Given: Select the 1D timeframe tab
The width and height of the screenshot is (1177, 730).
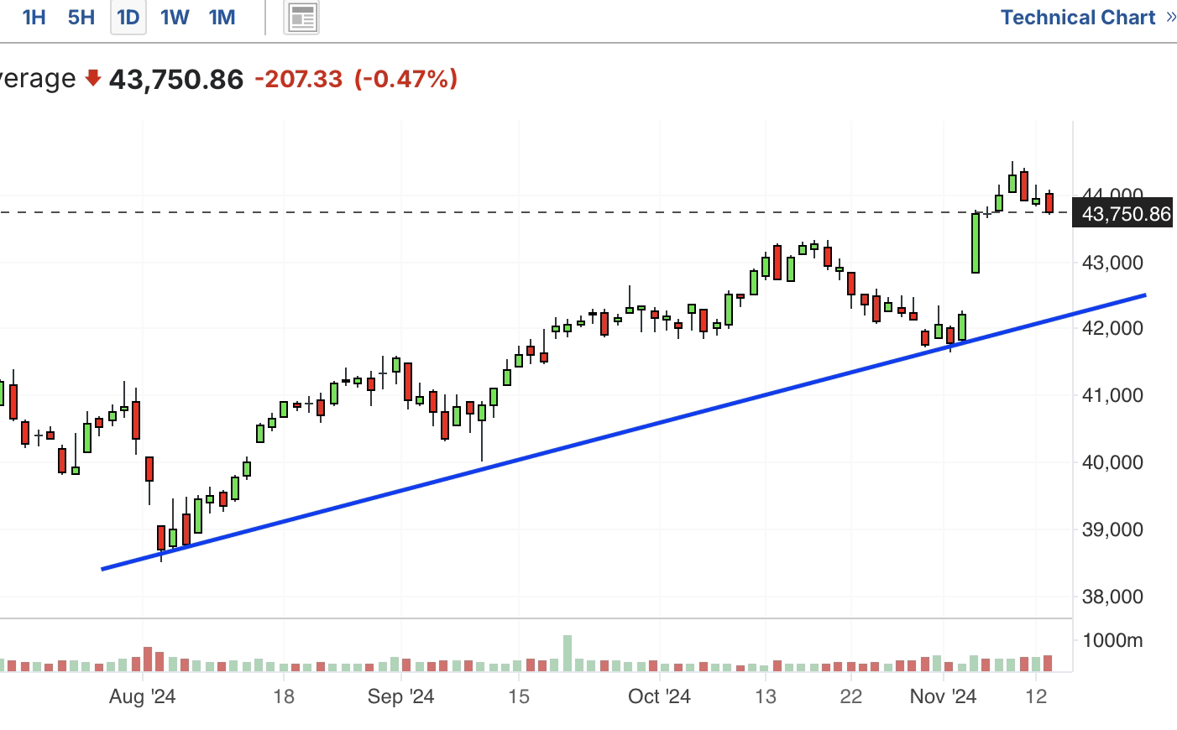Looking at the screenshot, I should (128, 18).
